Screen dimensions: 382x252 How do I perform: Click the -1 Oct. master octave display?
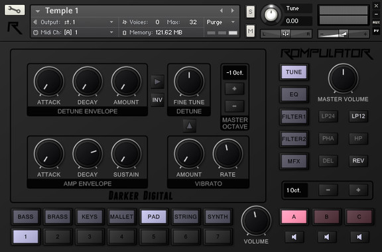click(x=235, y=73)
